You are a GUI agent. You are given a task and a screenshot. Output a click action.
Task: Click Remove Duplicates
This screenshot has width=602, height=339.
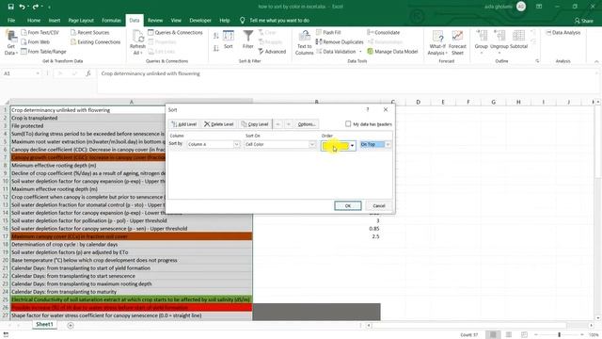coord(340,41)
